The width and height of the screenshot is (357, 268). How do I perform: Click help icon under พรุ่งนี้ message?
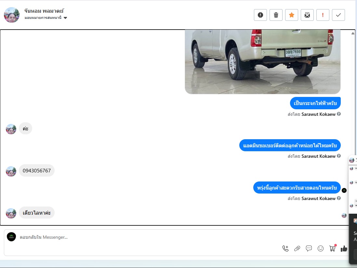point(339,198)
